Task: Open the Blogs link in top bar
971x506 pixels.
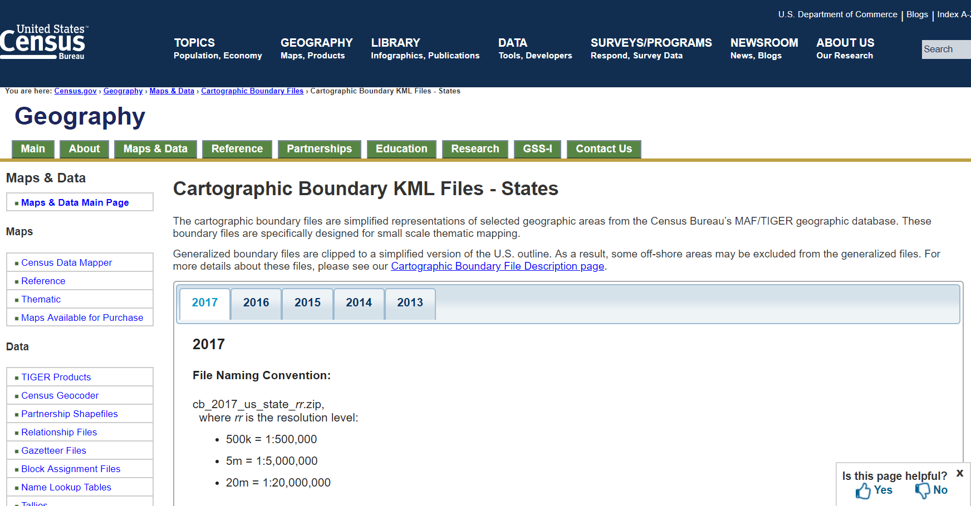Action: tap(917, 14)
